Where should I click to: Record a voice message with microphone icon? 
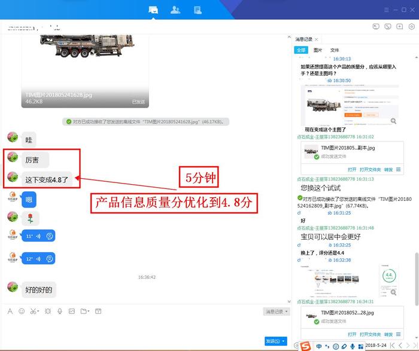tap(60, 311)
